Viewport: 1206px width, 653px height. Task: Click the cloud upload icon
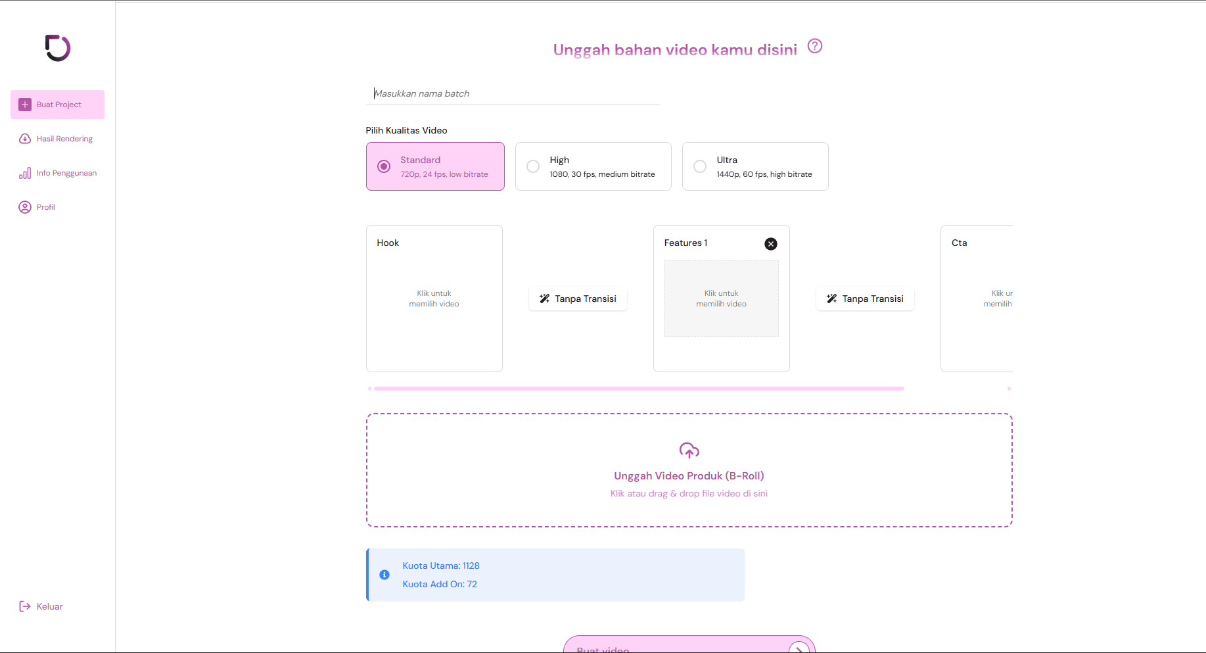[x=689, y=450]
